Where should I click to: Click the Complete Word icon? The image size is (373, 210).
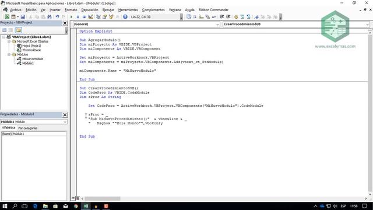click(214, 17)
